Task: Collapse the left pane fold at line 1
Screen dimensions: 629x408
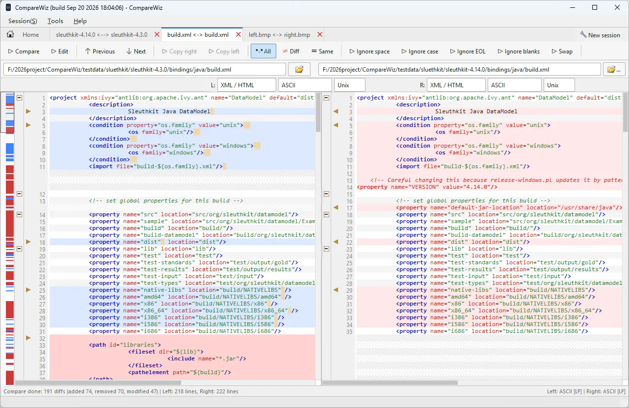Action: 20,98
